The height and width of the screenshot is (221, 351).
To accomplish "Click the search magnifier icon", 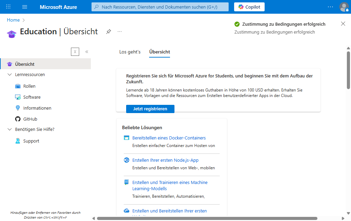I will (96, 7).
